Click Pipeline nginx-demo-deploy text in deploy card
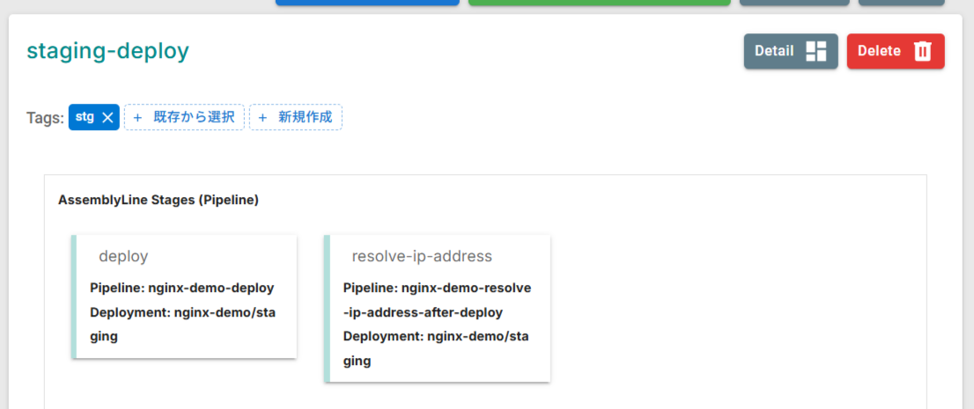Image resolution: width=974 pixels, height=409 pixels. (181, 288)
